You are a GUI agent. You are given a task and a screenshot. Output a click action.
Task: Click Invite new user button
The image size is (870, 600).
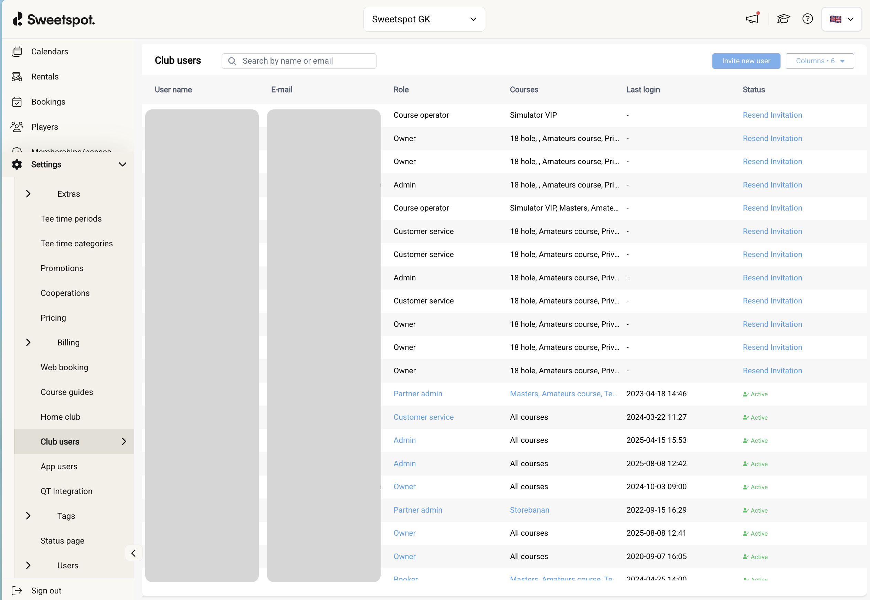point(745,61)
